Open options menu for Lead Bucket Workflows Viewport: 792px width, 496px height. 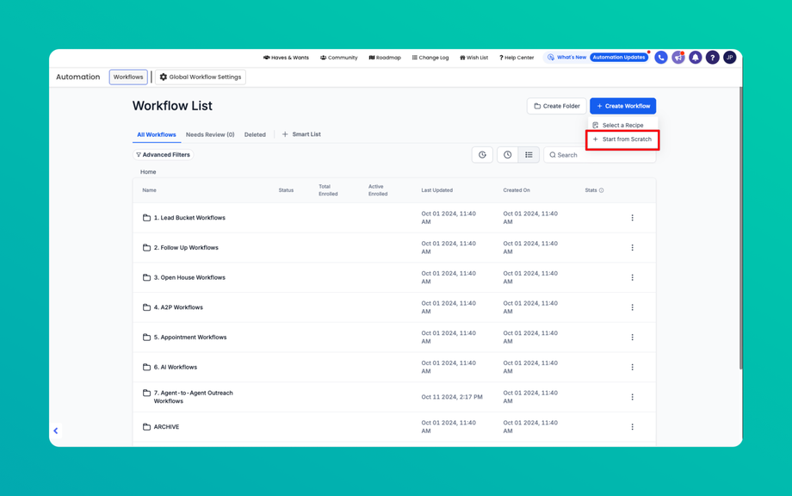click(632, 218)
